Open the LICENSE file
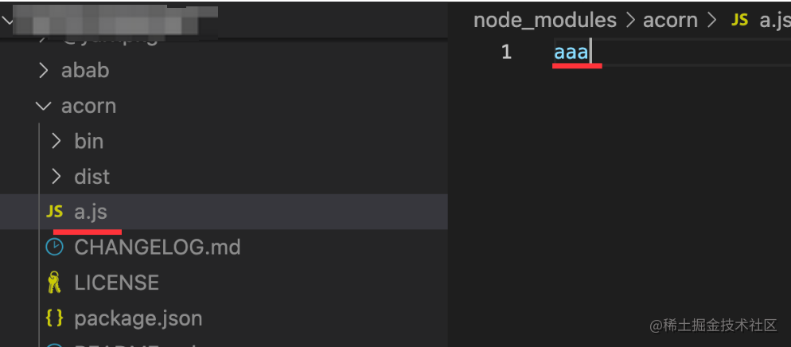The width and height of the screenshot is (791, 347). click(x=116, y=283)
